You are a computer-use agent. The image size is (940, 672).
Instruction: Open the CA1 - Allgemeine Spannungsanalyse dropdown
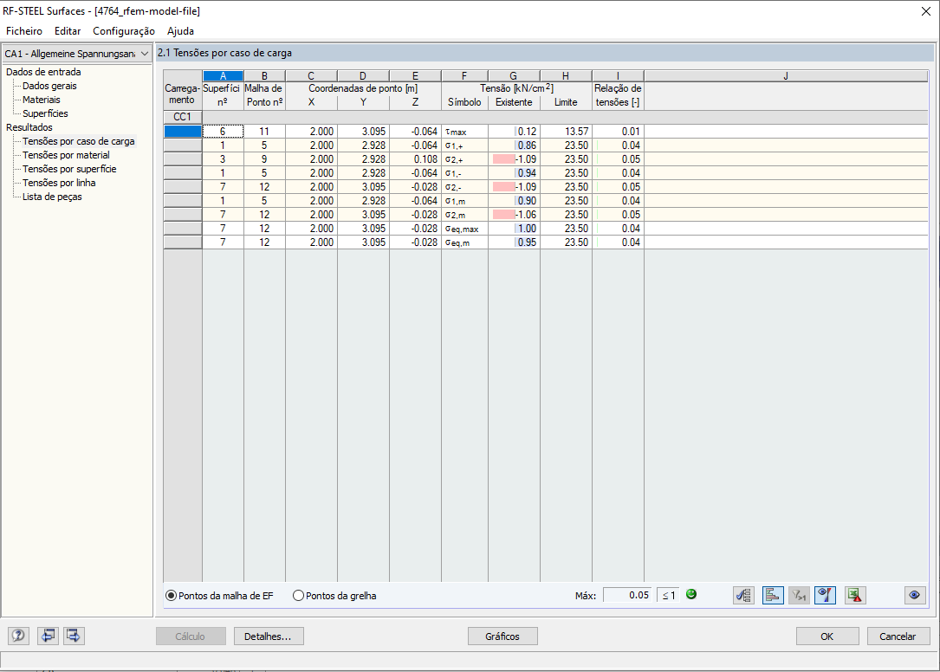[x=76, y=54]
